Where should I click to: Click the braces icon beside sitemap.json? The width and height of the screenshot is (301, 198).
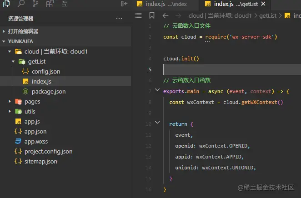(18, 161)
